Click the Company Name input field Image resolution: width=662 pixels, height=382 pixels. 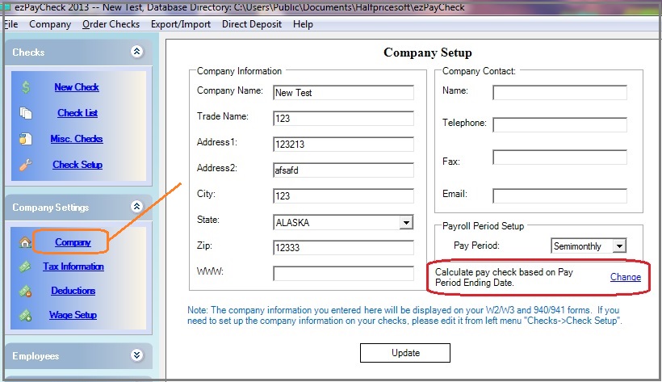click(x=343, y=93)
